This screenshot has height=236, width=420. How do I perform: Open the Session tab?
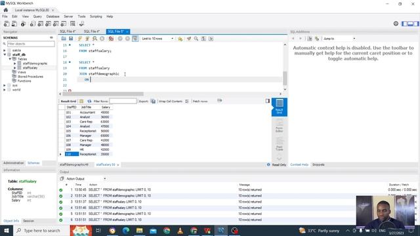(x=28, y=221)
